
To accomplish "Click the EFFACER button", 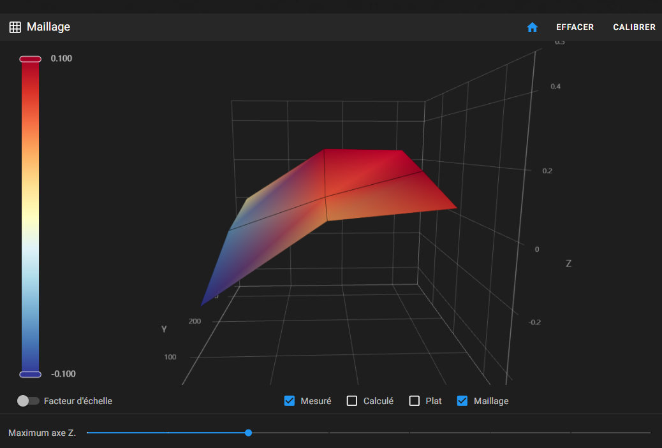I will click(x=575, y=27).
